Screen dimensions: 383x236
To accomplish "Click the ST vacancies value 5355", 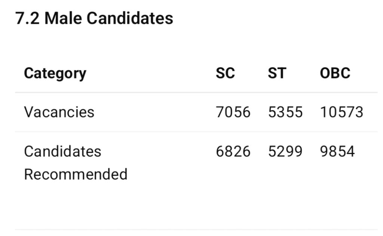I will [285, 112].
